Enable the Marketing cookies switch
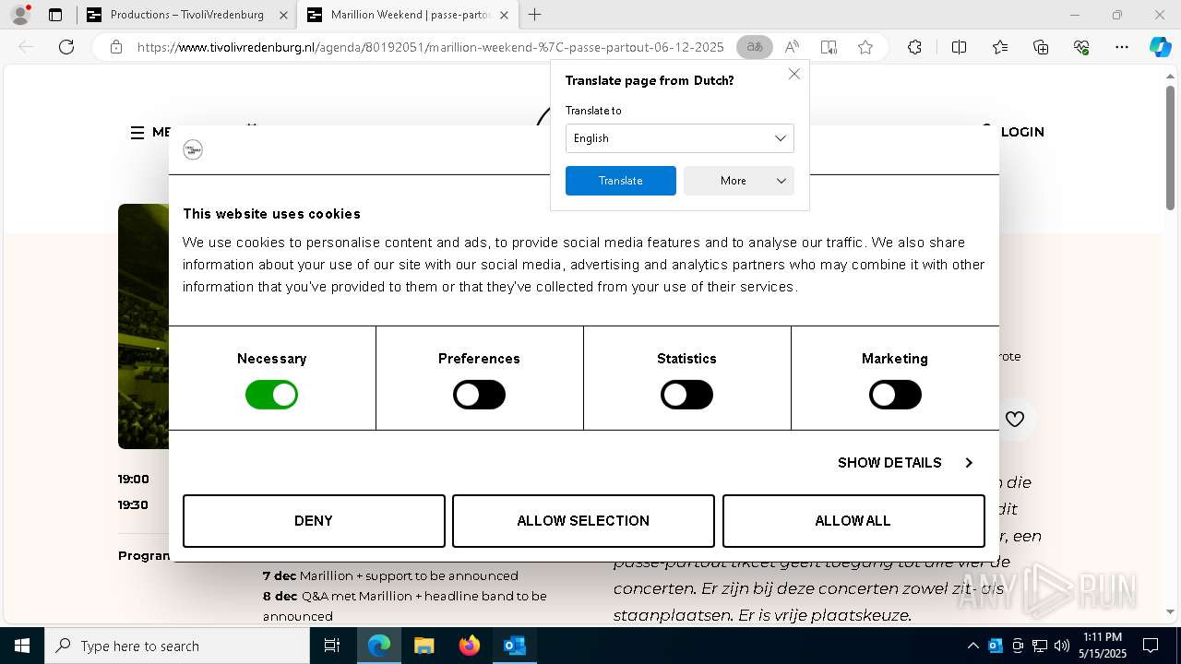This screenshot has width=1181, height=664. pos(895,395)
